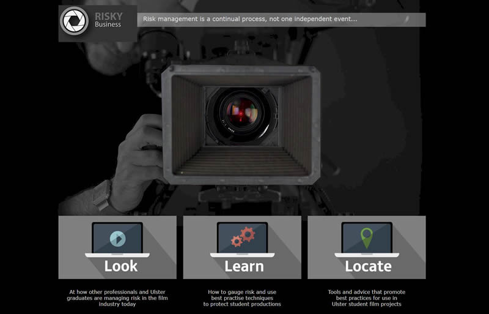
Task: Click the play button laptop icon in Look
Action: [117, 240]
